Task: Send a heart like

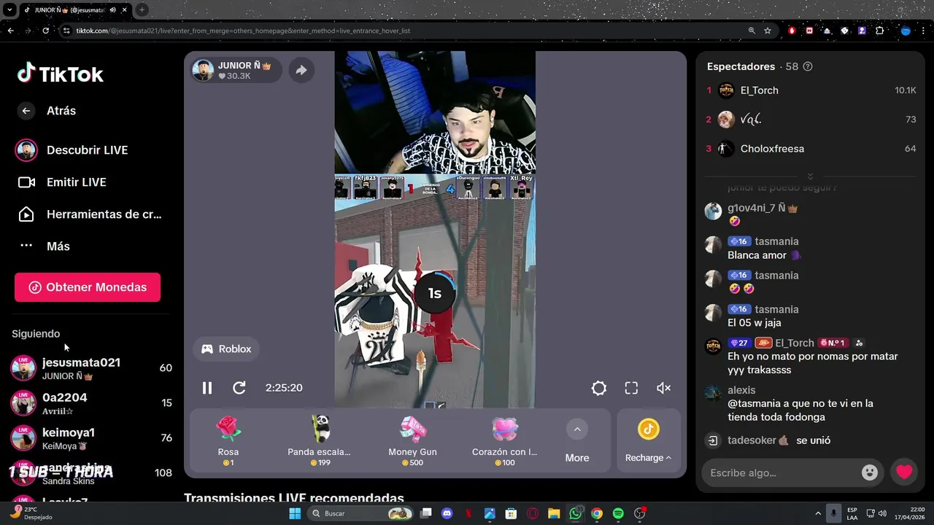Action: pyautogui.click(x=904, y=472)
